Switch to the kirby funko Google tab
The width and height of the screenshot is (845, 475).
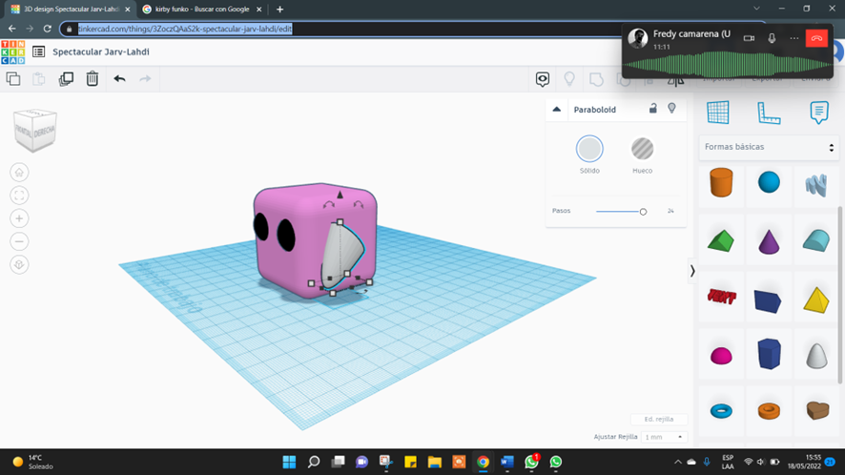pyautogui.click(x=201, y=10)
